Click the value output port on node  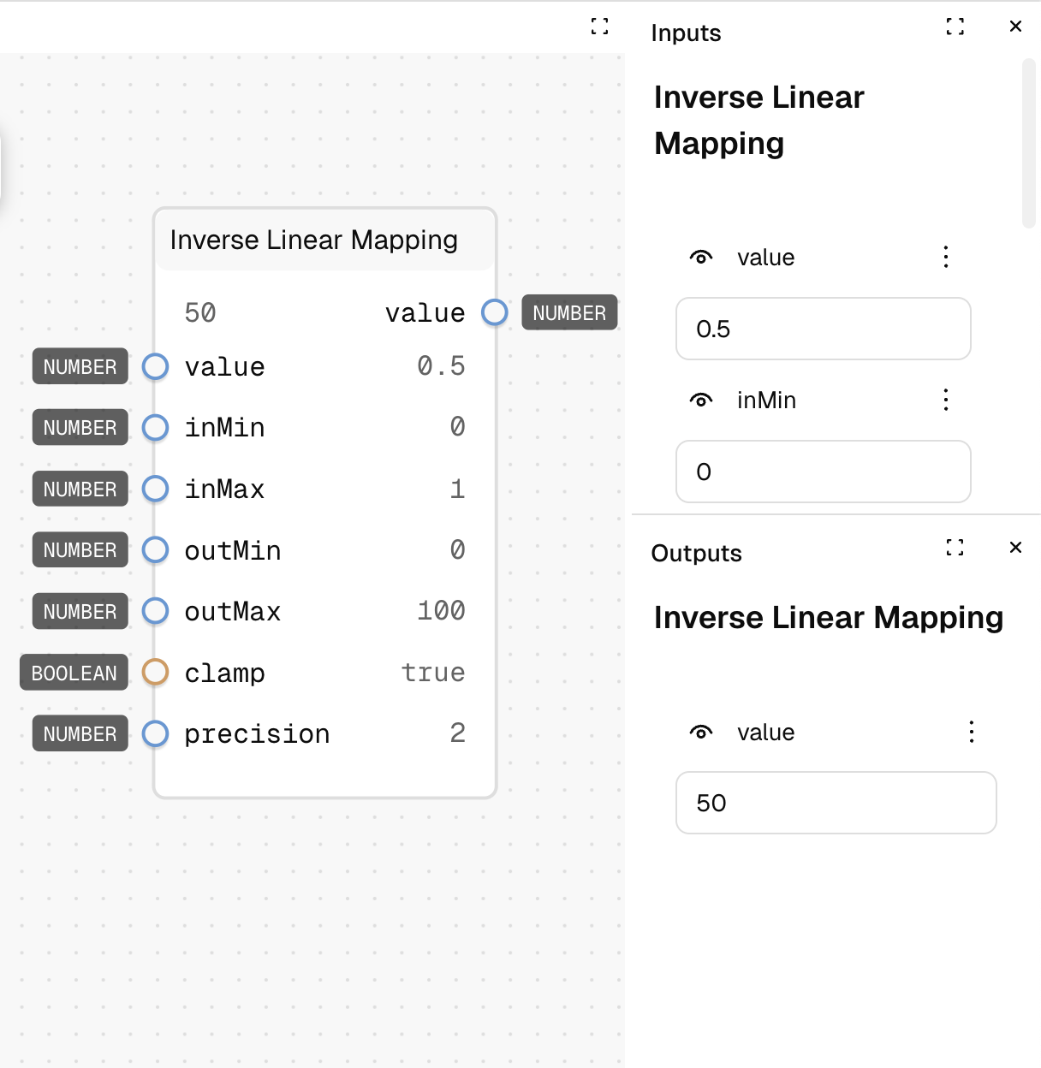pyautogui.click(x=495, y=312)
